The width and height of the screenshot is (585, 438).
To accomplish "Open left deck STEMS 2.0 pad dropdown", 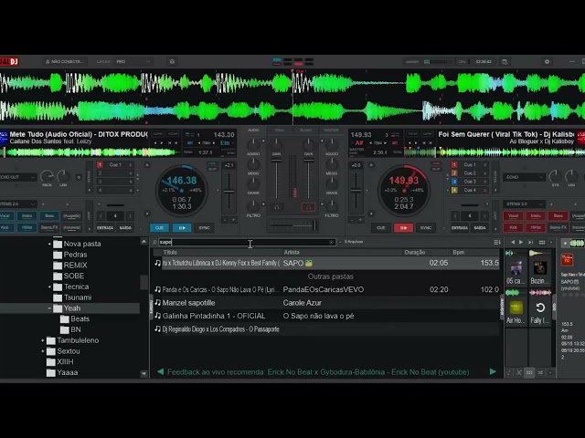I will [17, 203].
